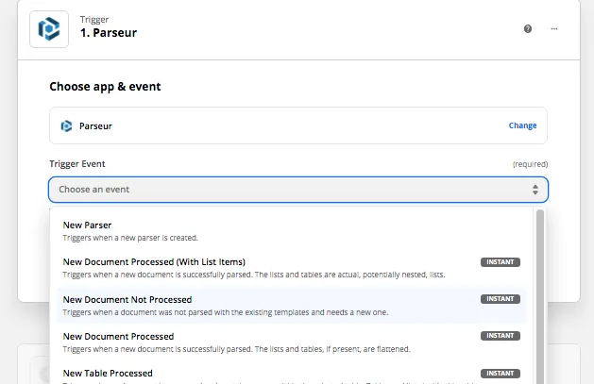Click the Change link for the app
594x384 pixels.
522,125
